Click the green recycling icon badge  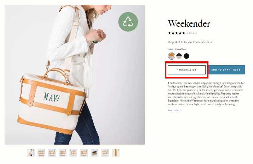128,22
